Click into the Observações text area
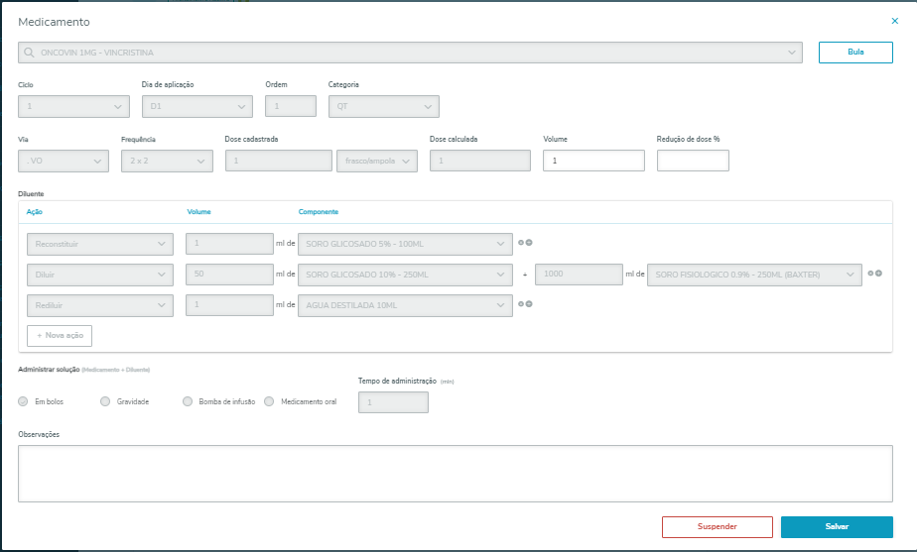 pos(456,473)
